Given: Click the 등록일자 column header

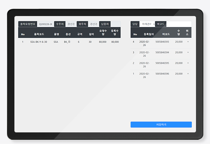Looking at the screenshot, I should [x=149, y=34].
